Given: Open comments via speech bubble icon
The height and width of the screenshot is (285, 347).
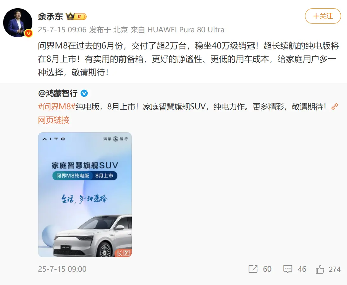Looking at the screenshot, I should tap(288, 269).
